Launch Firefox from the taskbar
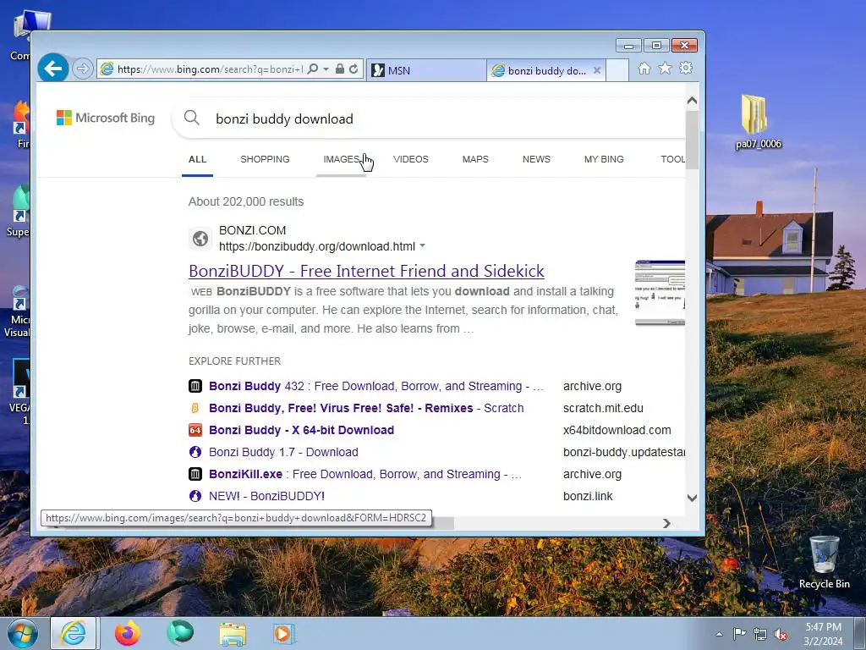Image resolution: width=866 pixels, height=650 pixels. pos(128,633)
